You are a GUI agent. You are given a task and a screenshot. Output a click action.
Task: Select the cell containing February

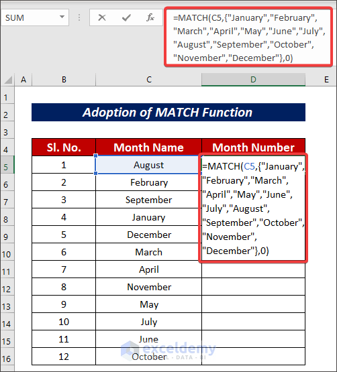point(149,182)
